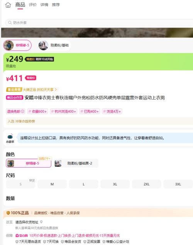Viewport: 193px width, 245px height.
Task: Switch to the 评价 tab
Action: tap(33, 5)
